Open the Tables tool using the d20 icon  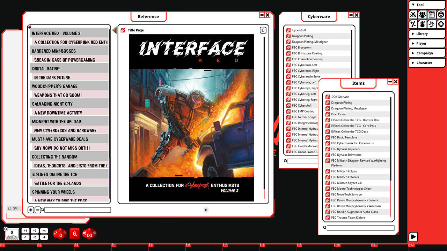pyautogui.click(x=441, y=15)
